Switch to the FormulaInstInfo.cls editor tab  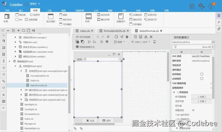pyautogui.click(x=114, y=31)
